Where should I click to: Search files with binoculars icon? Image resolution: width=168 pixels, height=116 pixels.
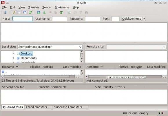[86, 12]
